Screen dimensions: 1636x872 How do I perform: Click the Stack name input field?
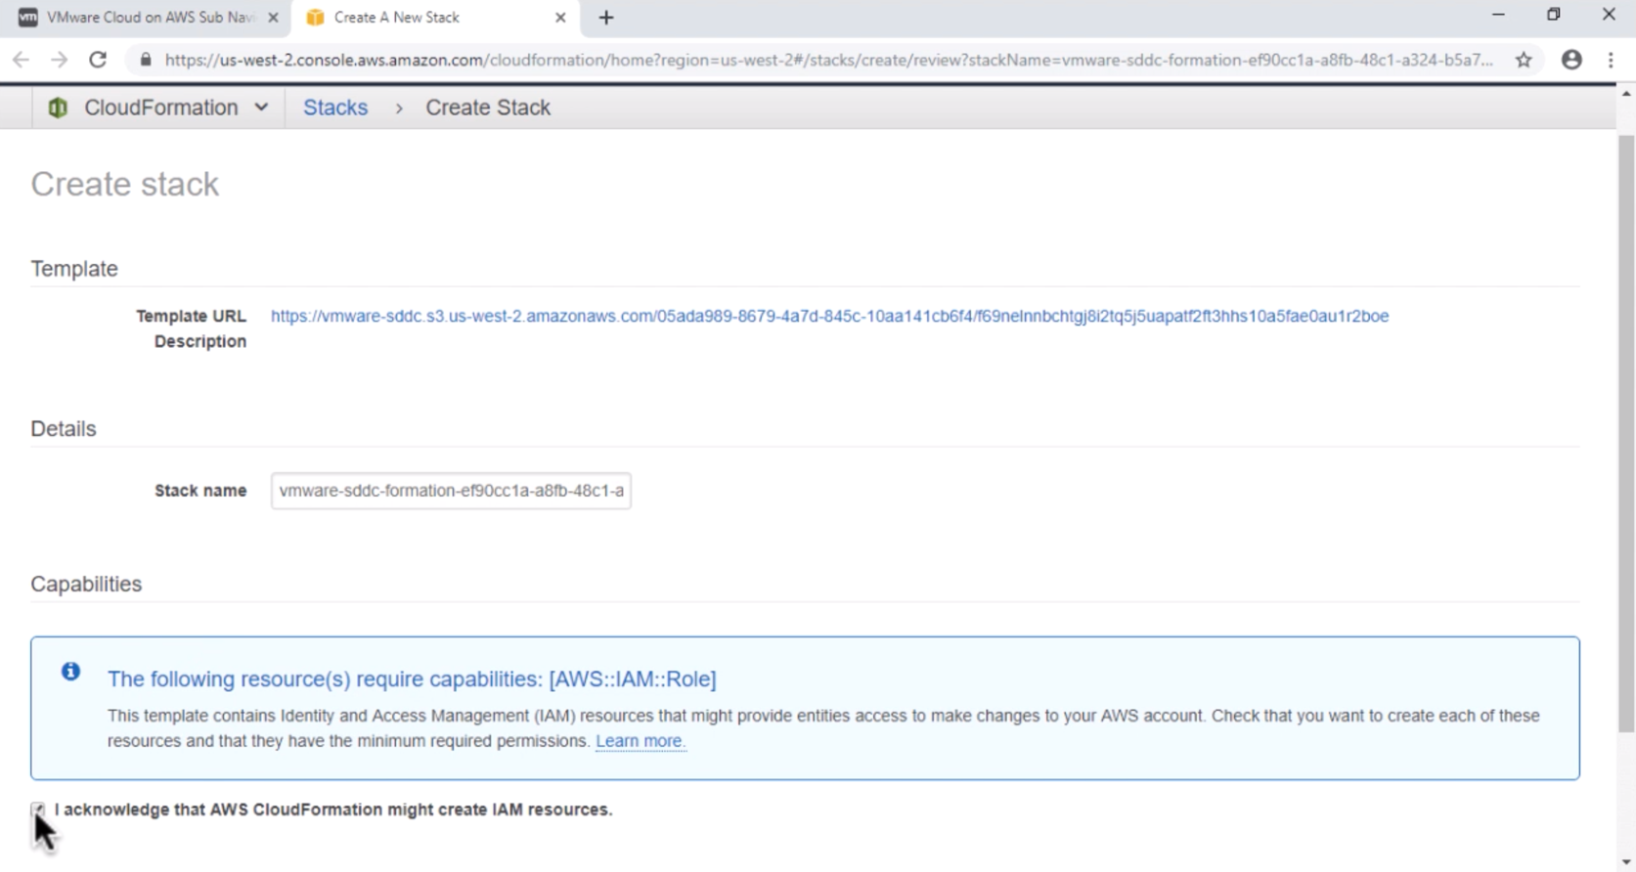(x=451, y=491)
